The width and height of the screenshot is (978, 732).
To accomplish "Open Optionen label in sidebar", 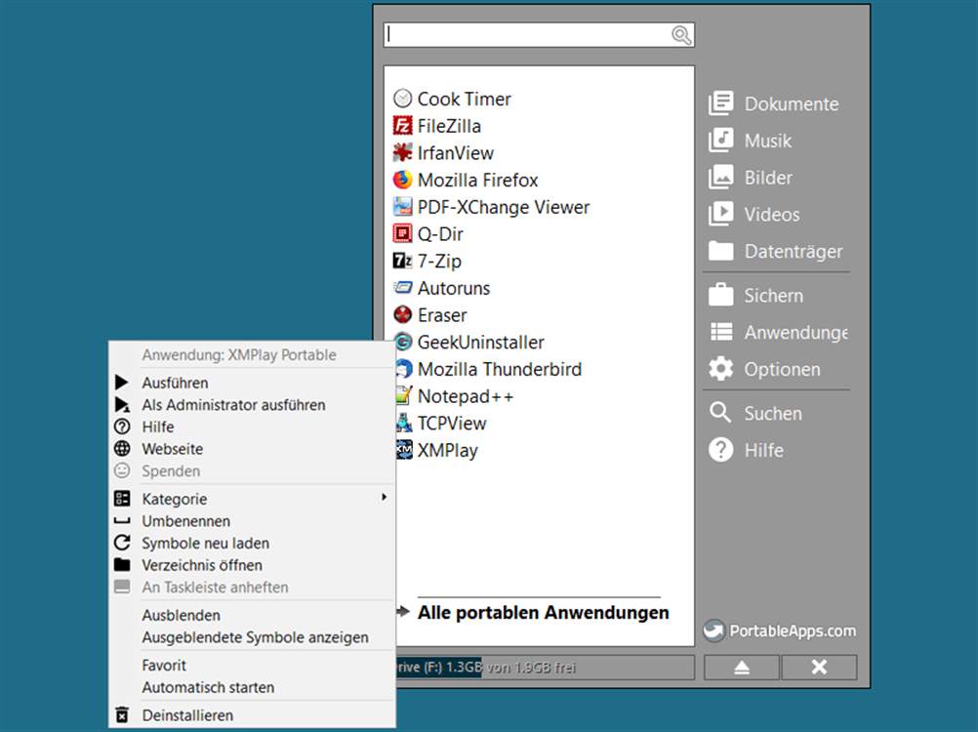I will (x=782, y=369).
